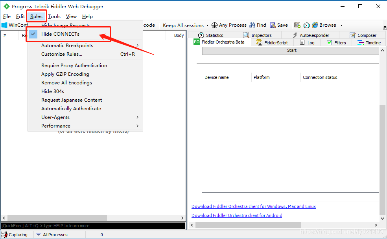
Task: Switch to the Timeline tab
Action: 369,43
